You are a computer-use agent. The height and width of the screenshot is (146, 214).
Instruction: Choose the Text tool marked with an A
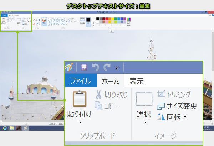click(x=39, y=20)
